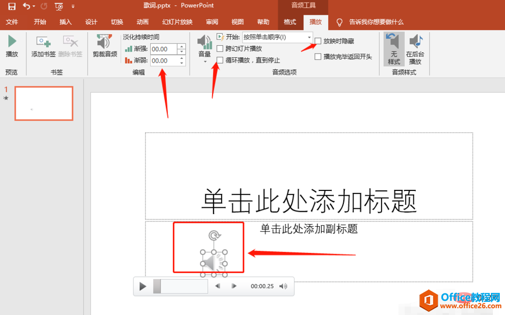The width and height of the screenshot is (505, 315).
Task: Open Customize Quick Access Toolbar dropdown
Action: [73, 6]
